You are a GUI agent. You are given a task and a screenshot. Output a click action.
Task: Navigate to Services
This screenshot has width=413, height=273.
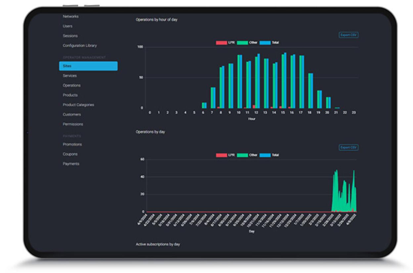pos(70,76)
